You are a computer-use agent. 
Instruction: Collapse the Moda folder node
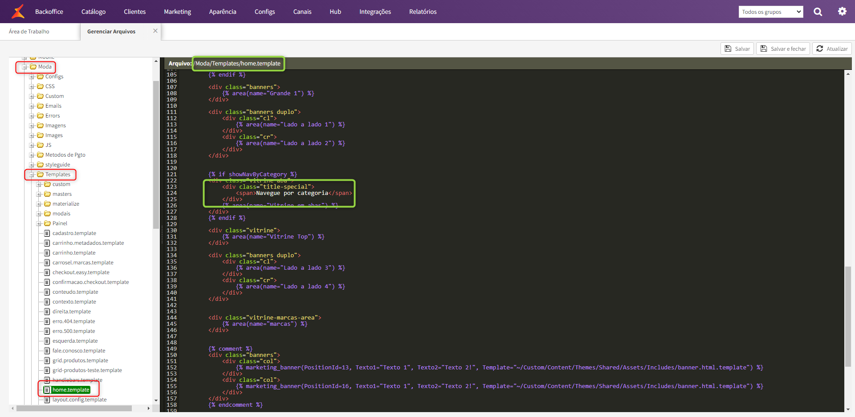point(25,67)
